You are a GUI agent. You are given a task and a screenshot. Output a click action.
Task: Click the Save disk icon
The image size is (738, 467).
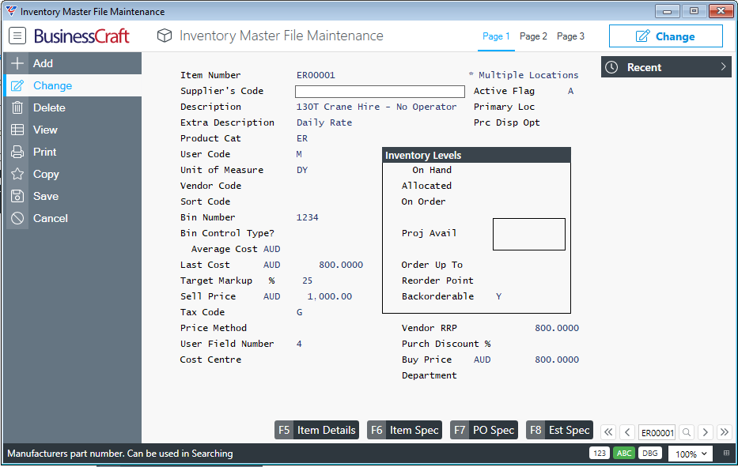click(17, 196)
